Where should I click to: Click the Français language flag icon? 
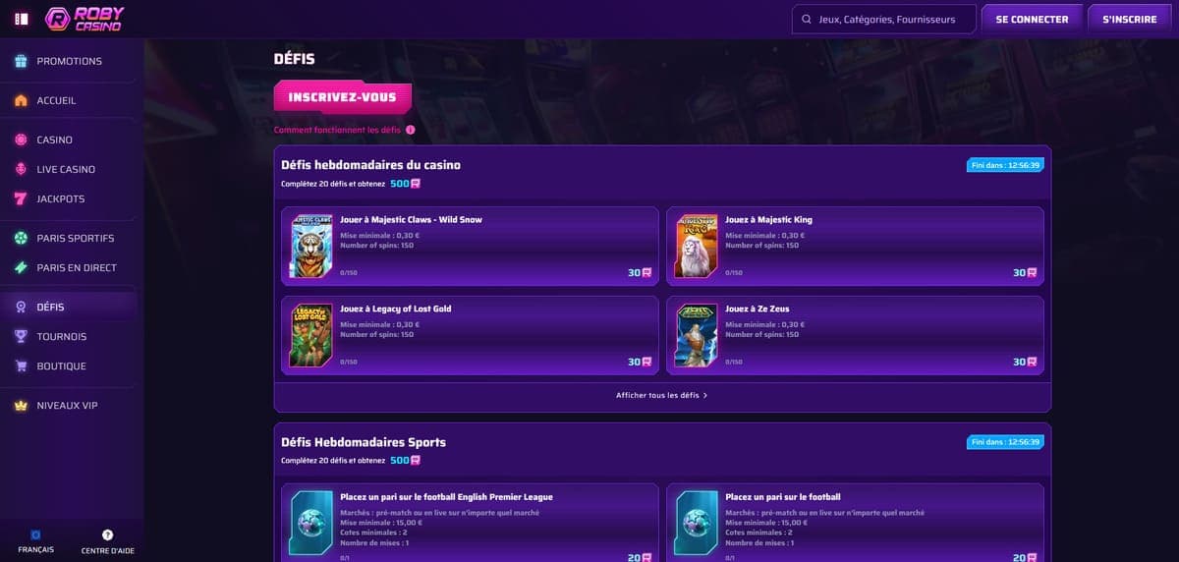[35, 534]
